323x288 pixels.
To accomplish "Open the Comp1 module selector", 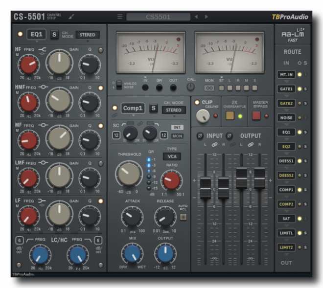I will point(133,108).
